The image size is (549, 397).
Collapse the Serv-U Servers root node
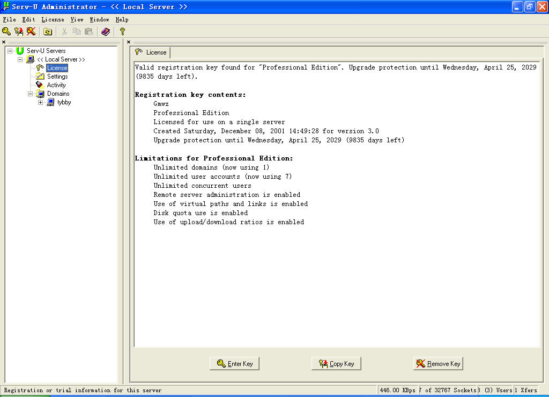tap(10, 51)
